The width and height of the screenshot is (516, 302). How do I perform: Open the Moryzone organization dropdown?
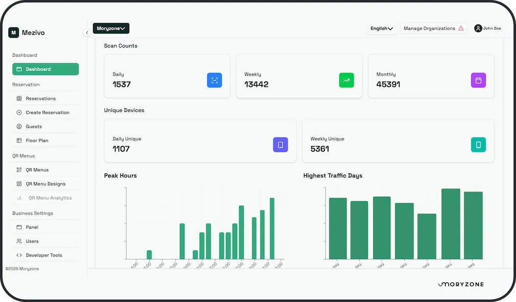(x=111, y=28)
